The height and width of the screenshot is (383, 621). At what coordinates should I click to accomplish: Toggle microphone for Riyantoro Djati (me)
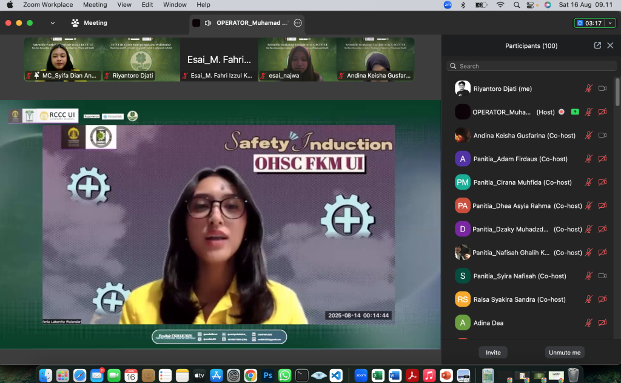[x=588, y=88]
